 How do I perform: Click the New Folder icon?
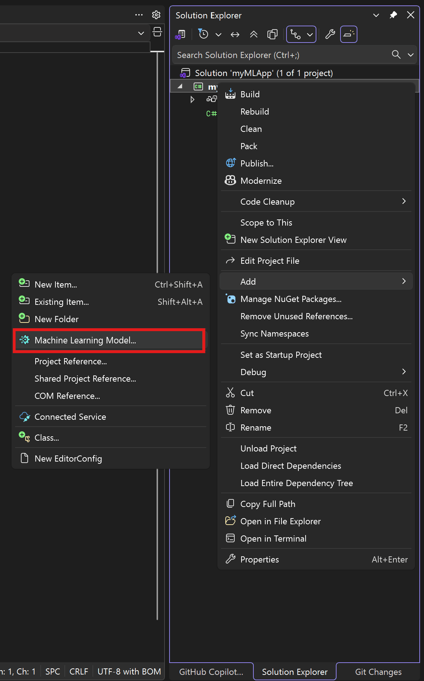[x=24, y=318]
